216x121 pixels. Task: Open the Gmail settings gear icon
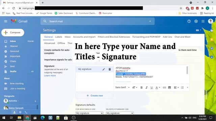196,21
